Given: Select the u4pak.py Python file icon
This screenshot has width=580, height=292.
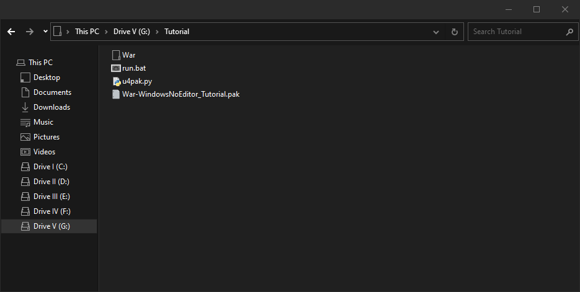Looking at the screenshot, I should 116,81.
